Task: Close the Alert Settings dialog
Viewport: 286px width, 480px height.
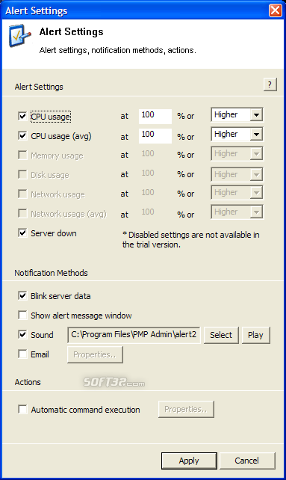Action: coord(275,10)
